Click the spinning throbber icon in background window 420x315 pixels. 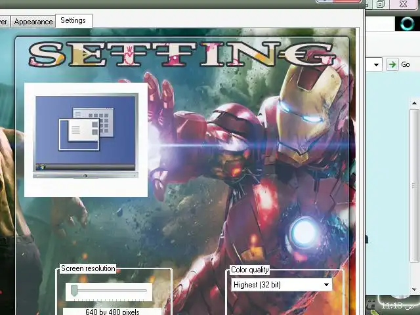(x=407, y=24)
